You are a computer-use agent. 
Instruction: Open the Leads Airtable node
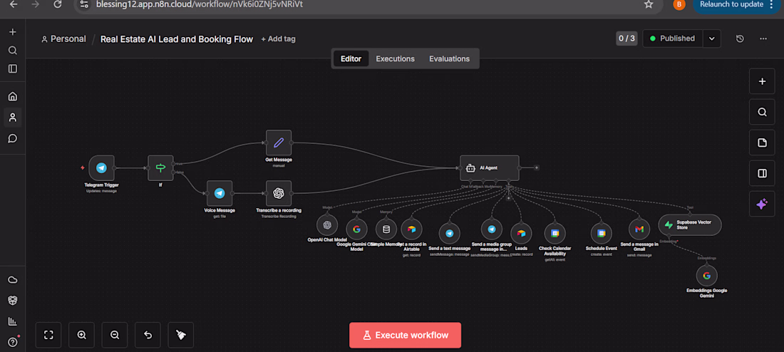point(521,233)
